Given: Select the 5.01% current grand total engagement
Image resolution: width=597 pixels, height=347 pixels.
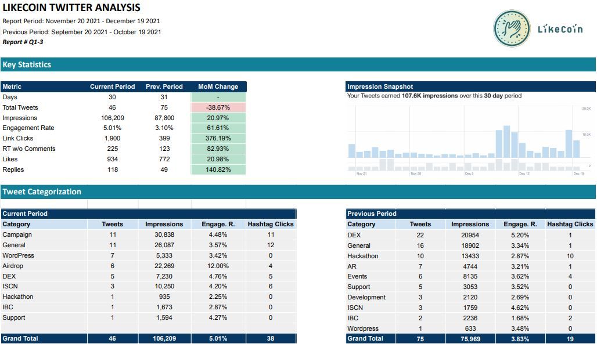Looking at the screenshot, I should tap(218, 339).
